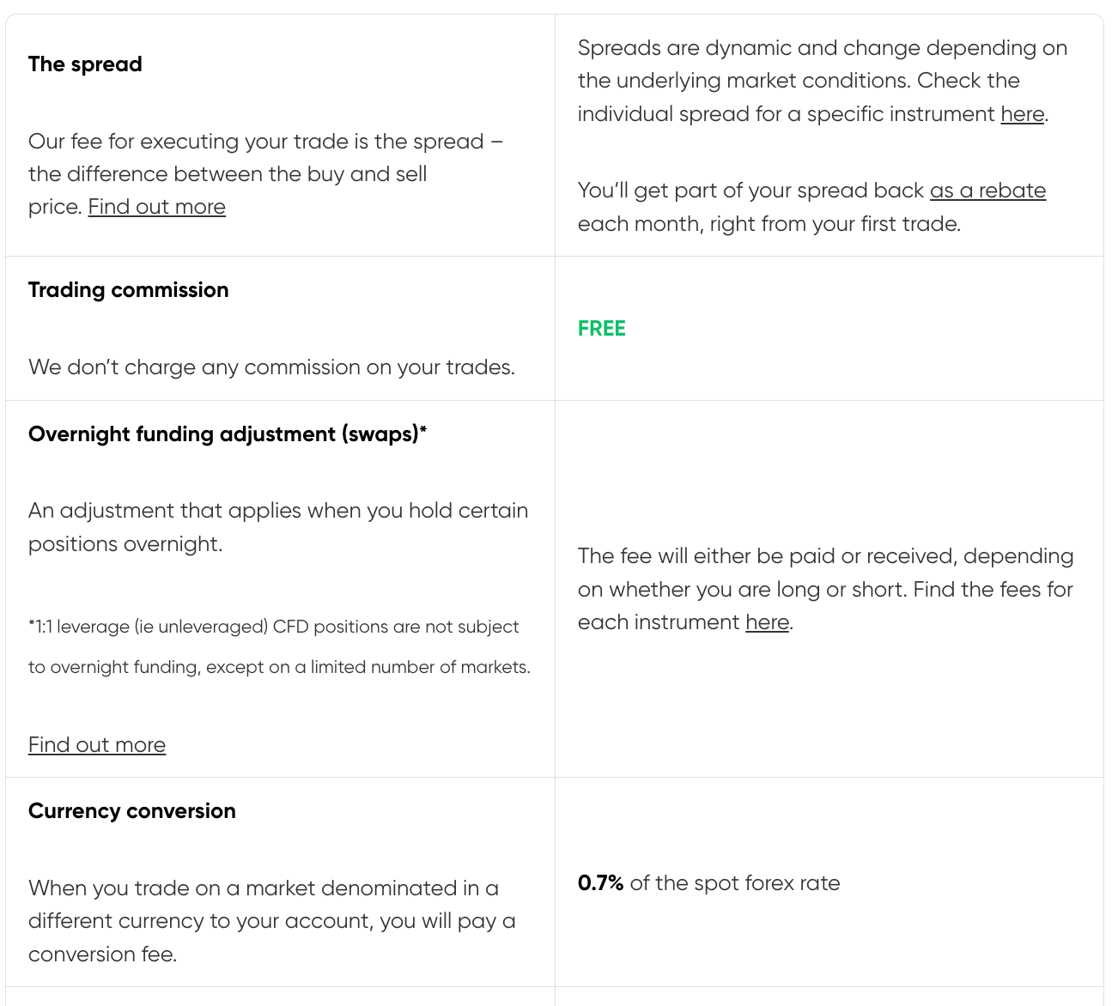Click the currency conversion fee description
Screen dimensions: 1118x1006
tap(272, 921)
